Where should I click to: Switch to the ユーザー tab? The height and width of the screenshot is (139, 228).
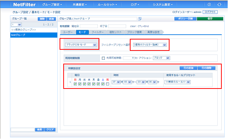point(68,32)
